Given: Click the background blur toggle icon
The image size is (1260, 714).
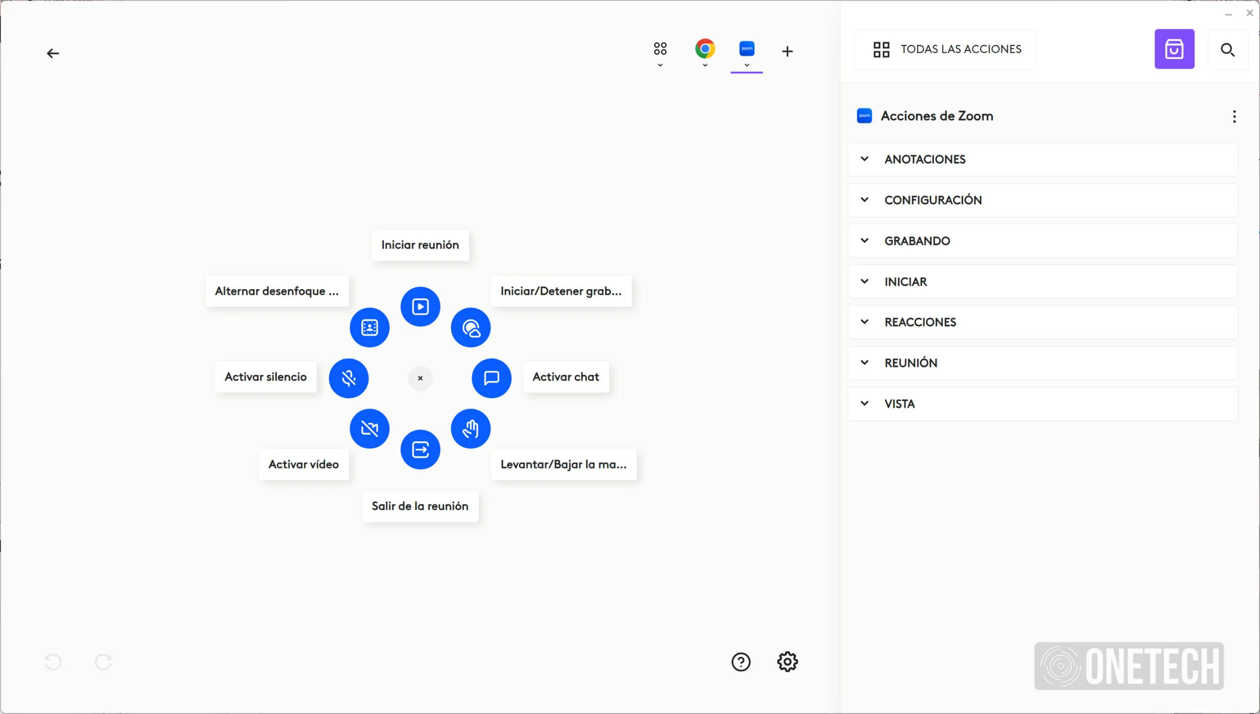Looking at the screenshot, I should coord(370,328).
